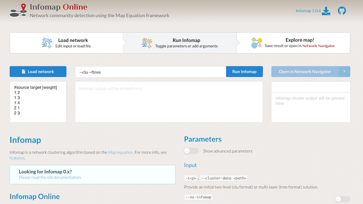Click the Infomap output console area
363x204 pixels.
pos(169,102)
